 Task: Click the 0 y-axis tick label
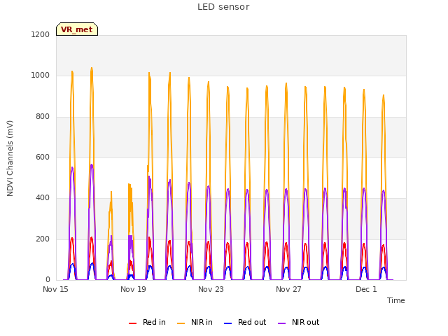48,280
